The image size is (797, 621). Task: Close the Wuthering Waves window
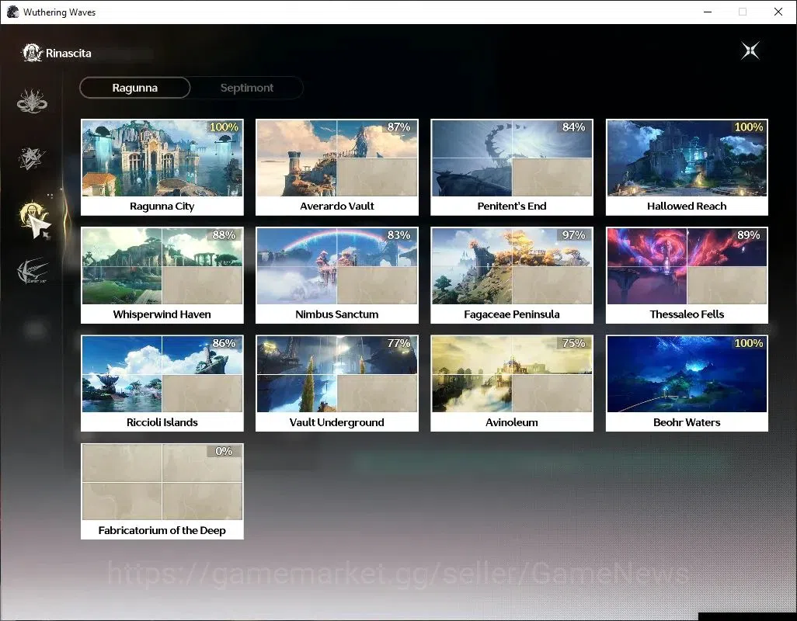coord(778,12)
